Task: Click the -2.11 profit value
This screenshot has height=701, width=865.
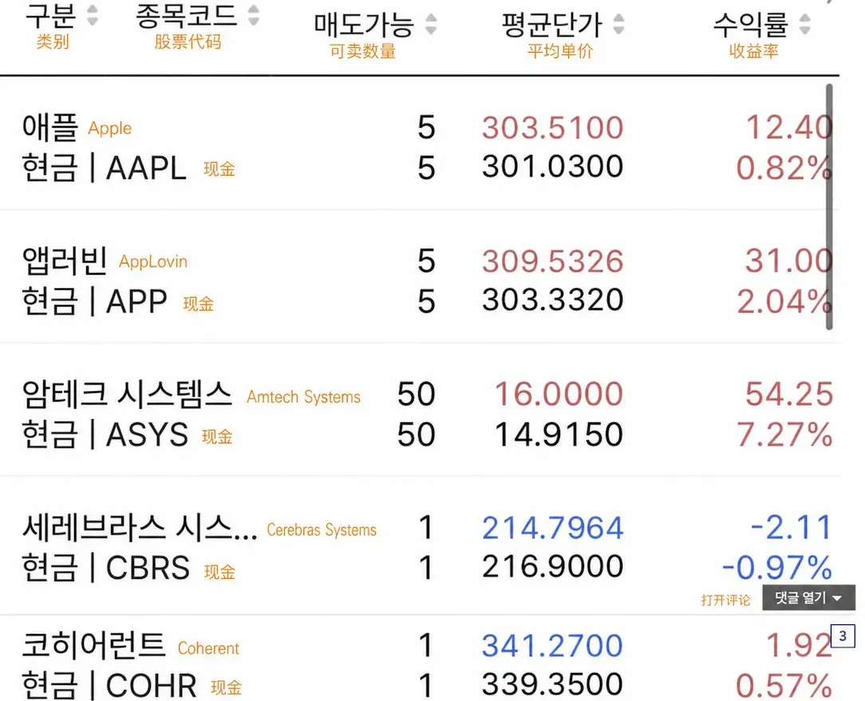Action: [791, 528]
